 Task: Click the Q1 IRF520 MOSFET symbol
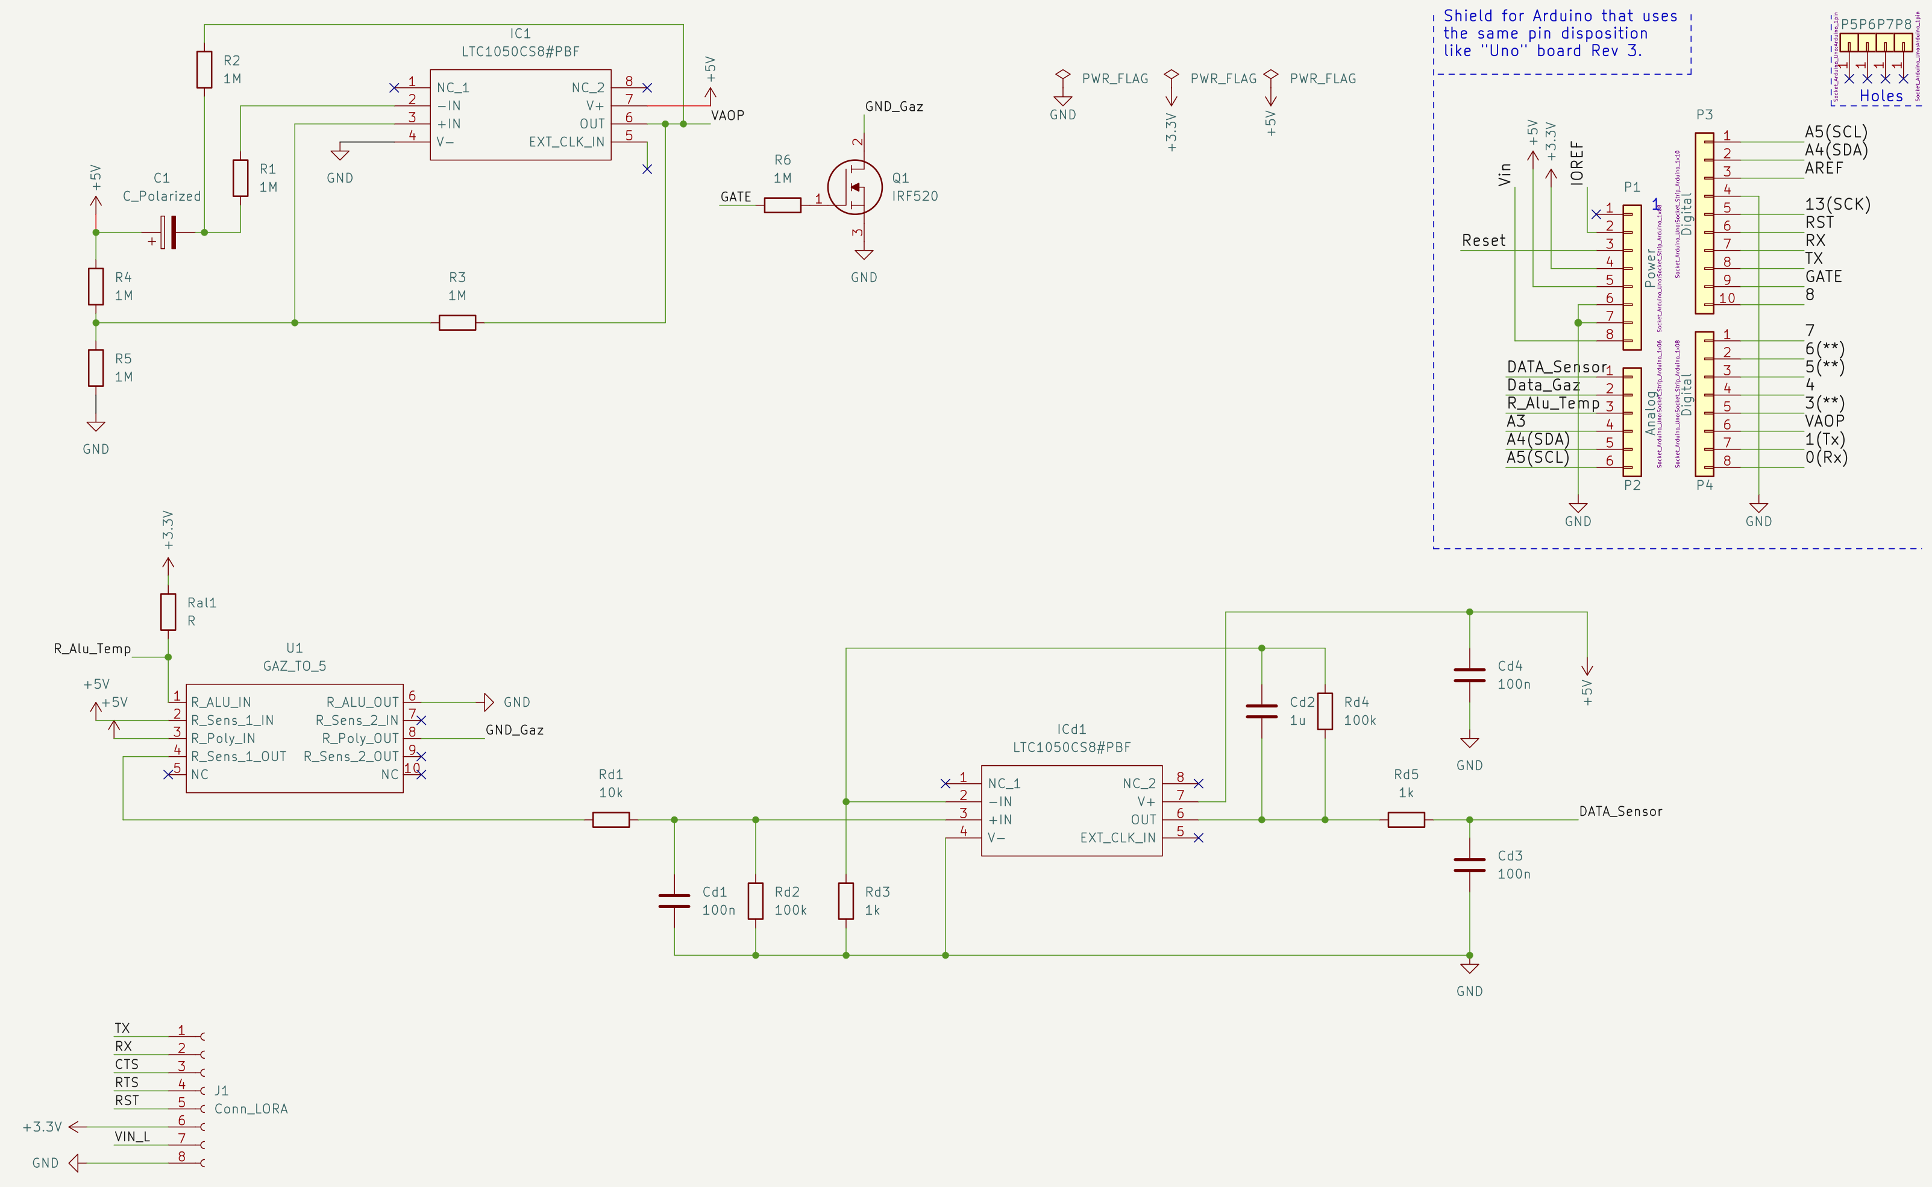(x=856, y=187)
